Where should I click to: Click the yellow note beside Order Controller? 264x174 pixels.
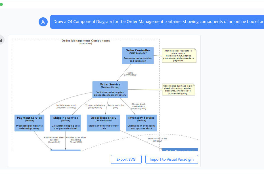pos(179,55)
